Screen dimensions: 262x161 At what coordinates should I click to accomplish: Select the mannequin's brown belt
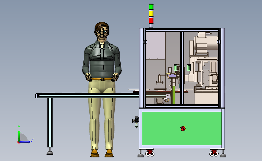[102, 79]
